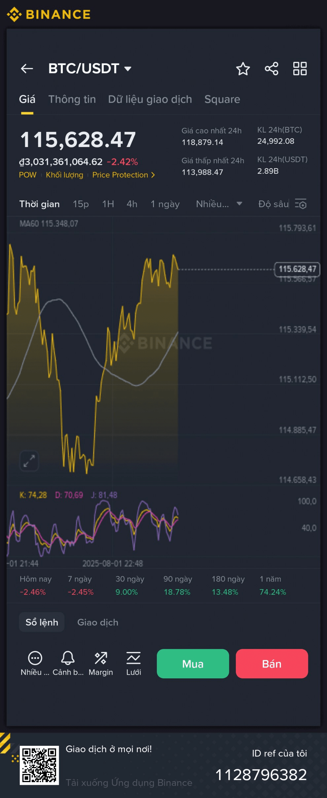Open the grid layout icon
Screen dimensions: 327x798
pyautogui.click(x=300, y=69)
